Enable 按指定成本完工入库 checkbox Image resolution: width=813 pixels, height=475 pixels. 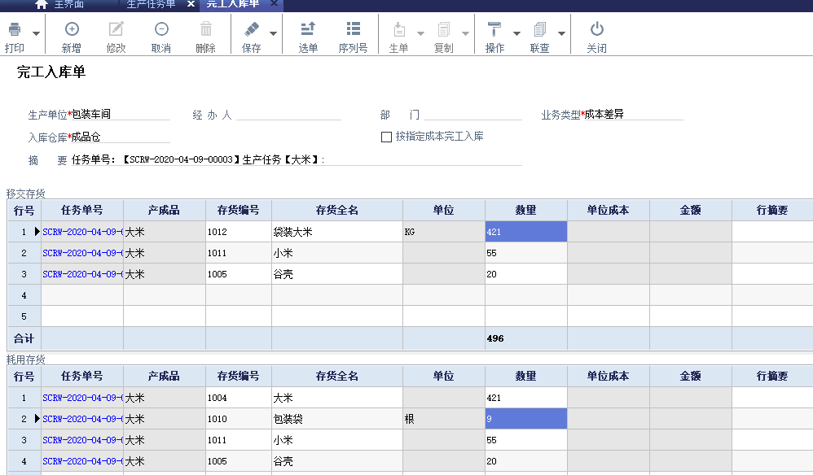pyautogui.click(x=386, y=137)
